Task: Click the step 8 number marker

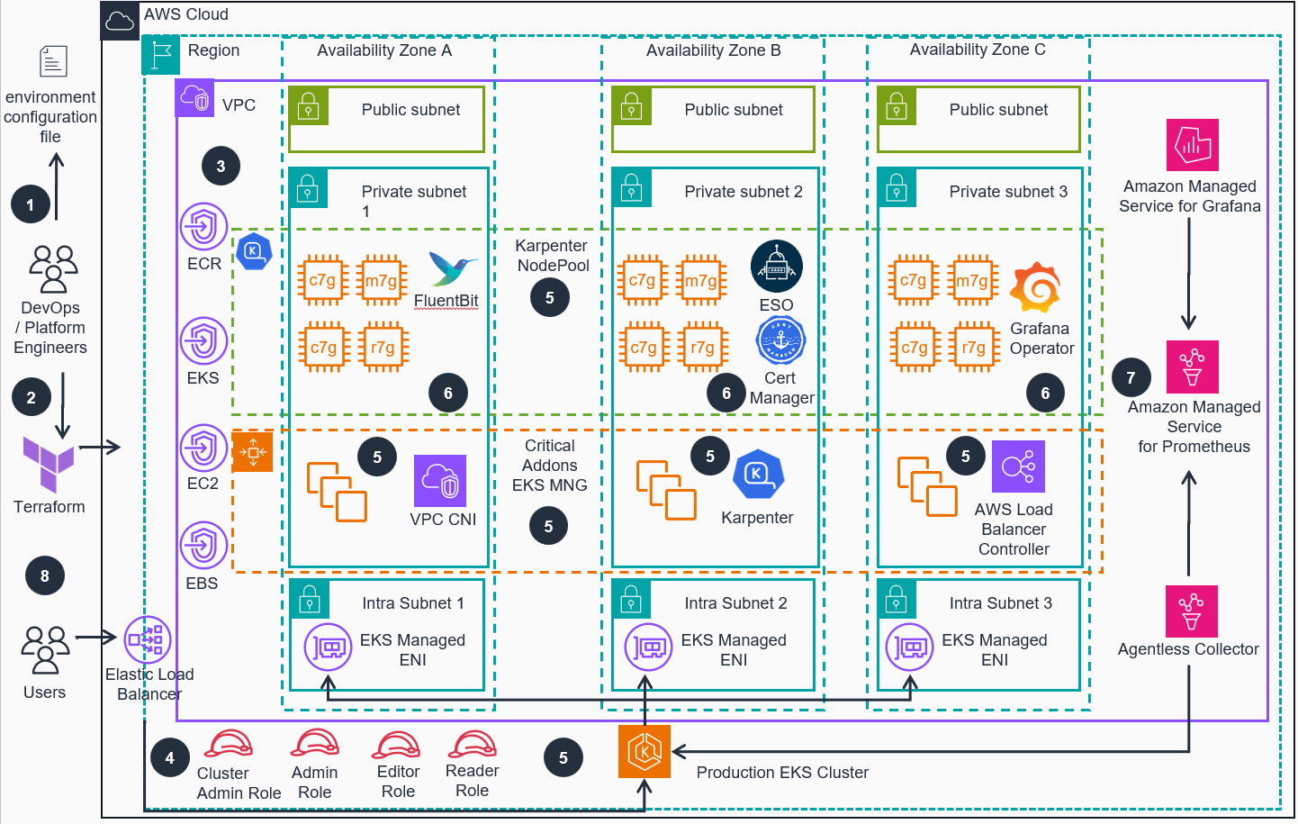Action: pos(44,575)
